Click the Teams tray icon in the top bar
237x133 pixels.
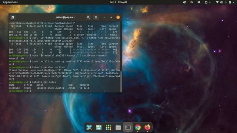pyautogui.click(x=184, y=2)
